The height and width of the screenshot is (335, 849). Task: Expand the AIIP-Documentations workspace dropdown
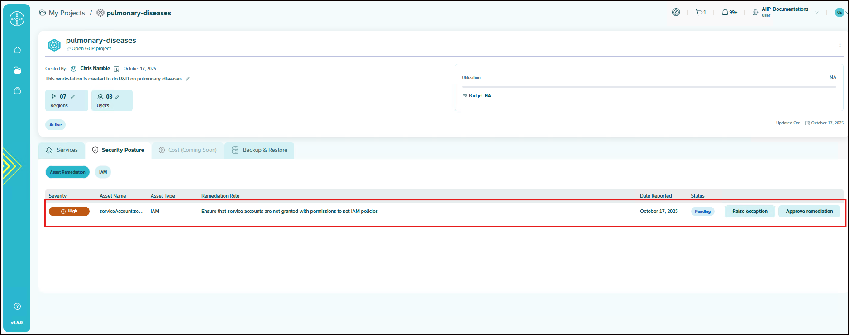[x=817, y=13]
